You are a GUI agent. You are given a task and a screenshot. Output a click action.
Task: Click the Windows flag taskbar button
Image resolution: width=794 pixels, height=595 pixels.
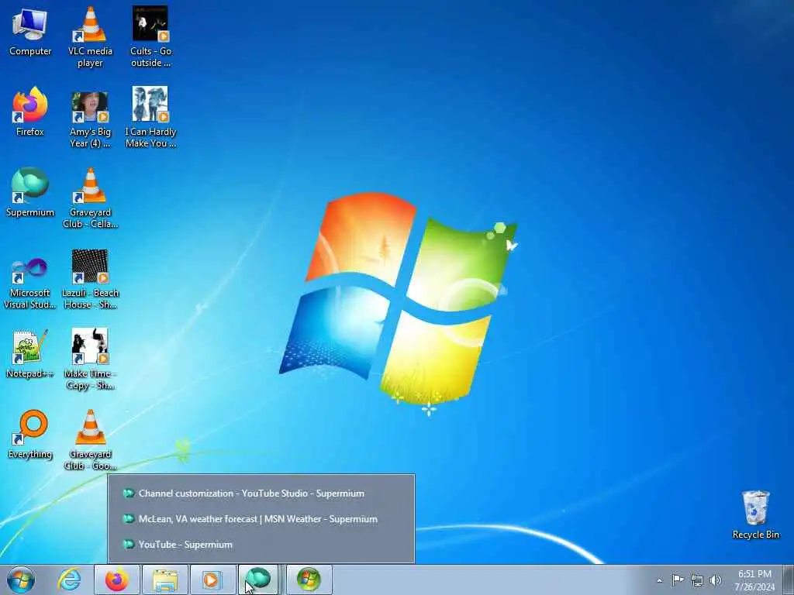click(309, 580)
